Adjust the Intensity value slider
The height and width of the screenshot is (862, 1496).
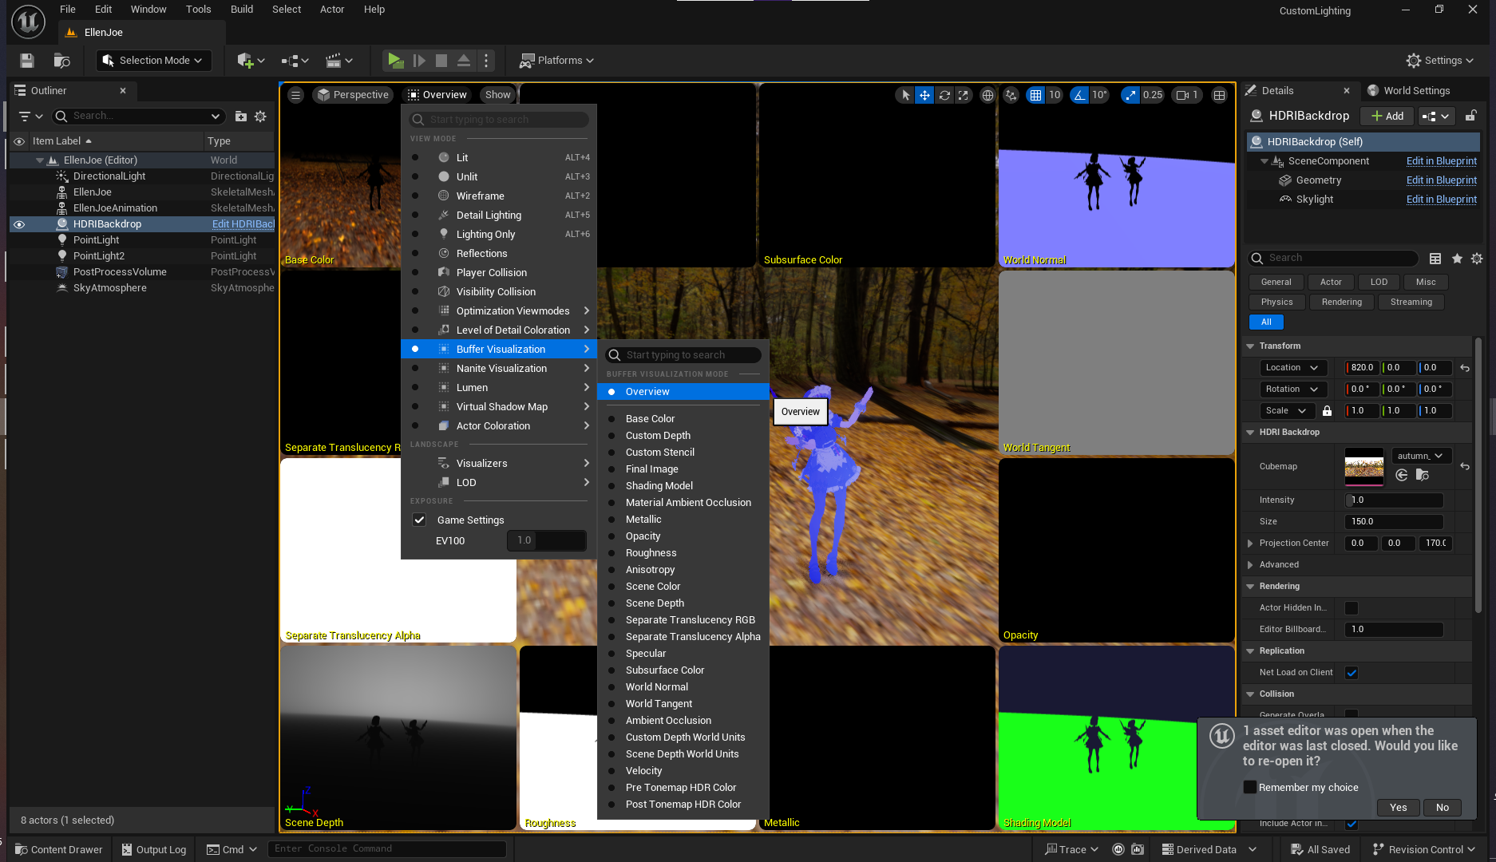pos(1394,500)
